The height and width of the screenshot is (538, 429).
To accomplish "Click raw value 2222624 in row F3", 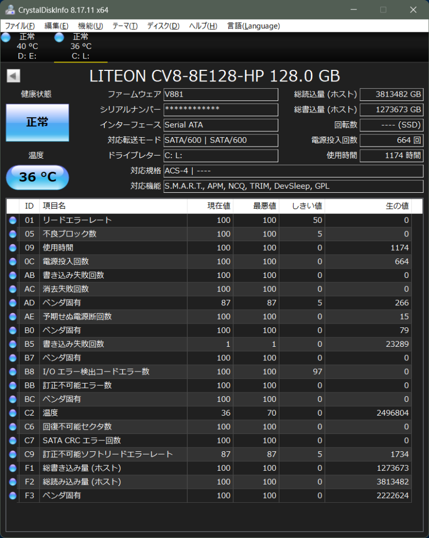I will (x=393, y=495).
